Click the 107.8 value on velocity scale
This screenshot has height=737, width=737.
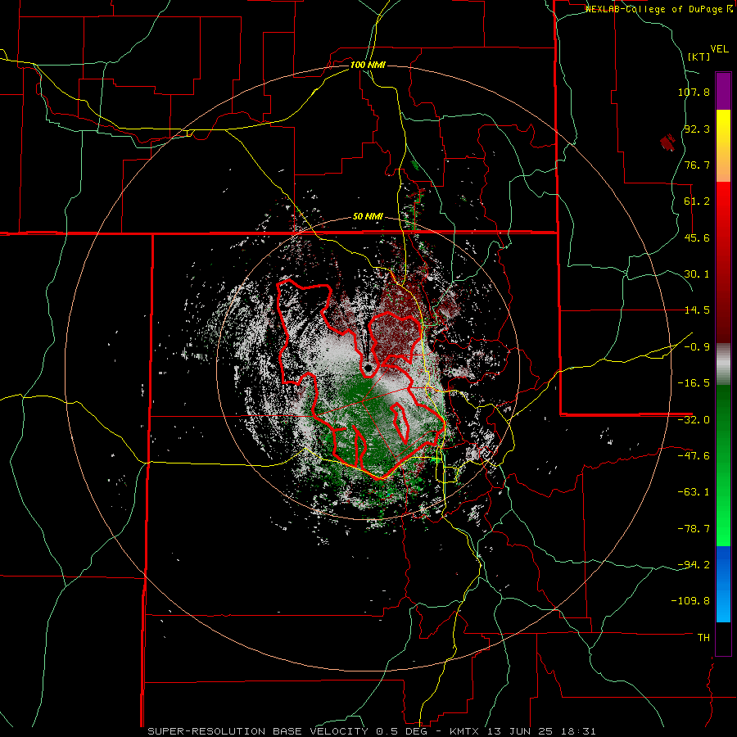click(x=694, y=92)
